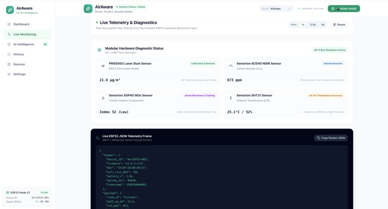Click the SHT31 sensor thermometer icon
Image resolution: width=388 pixels, height=209 pixels.
pos(231,98)
